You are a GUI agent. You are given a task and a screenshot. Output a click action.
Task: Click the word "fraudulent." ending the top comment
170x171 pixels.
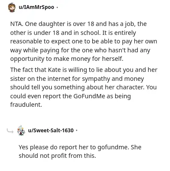[x=26, y=105]
